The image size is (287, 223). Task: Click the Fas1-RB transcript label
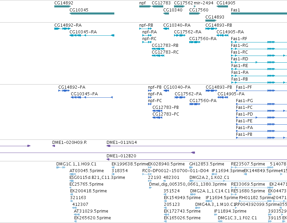[239, 79]
